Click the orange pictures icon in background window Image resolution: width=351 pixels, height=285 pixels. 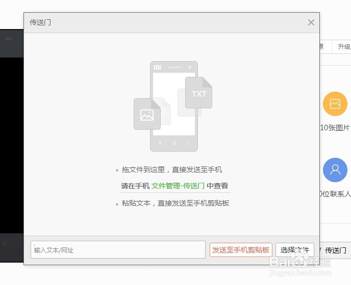click(x=335, y=104)
